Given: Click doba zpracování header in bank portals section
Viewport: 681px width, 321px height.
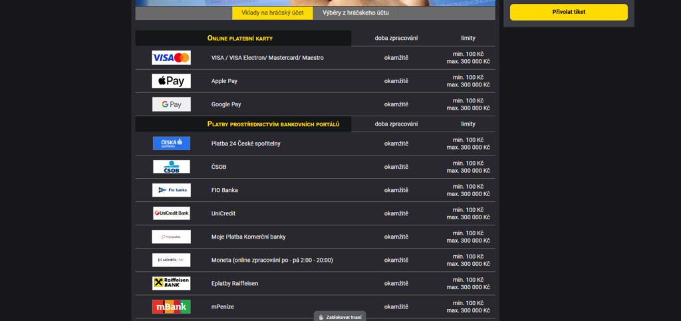Looking at the screenshot, I should [x=396, y=124].
